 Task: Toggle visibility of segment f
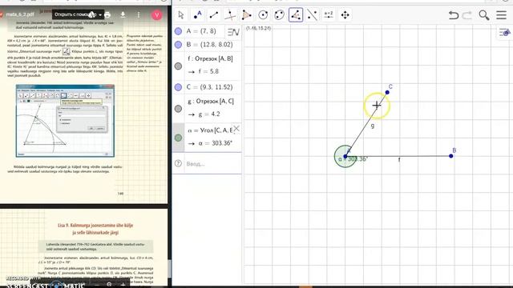(x=178, y=66)
